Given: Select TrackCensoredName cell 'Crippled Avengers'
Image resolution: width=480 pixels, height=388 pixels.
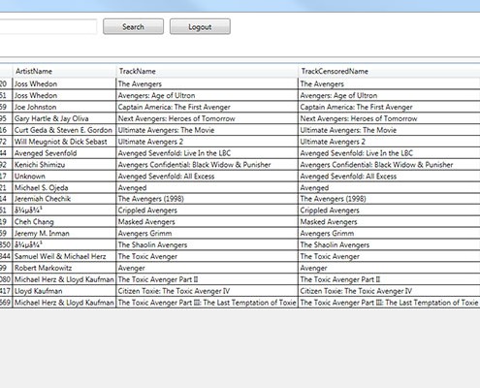Looking at the screenshot, I should [389, 210].
